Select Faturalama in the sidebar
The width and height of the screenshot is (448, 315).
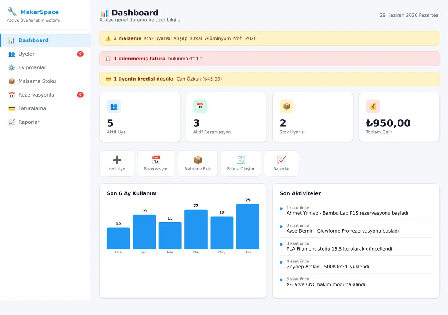click(45, 108)
